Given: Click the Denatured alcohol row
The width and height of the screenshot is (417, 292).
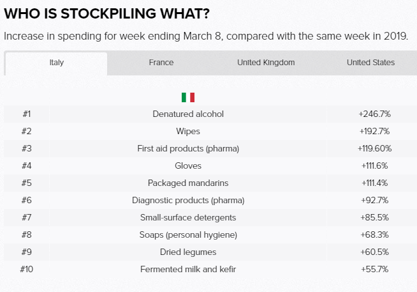Looking at the screenshot, I should [188, 114].
